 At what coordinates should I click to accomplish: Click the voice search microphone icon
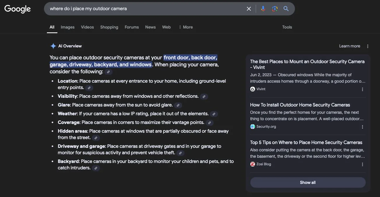click(263, 9)
